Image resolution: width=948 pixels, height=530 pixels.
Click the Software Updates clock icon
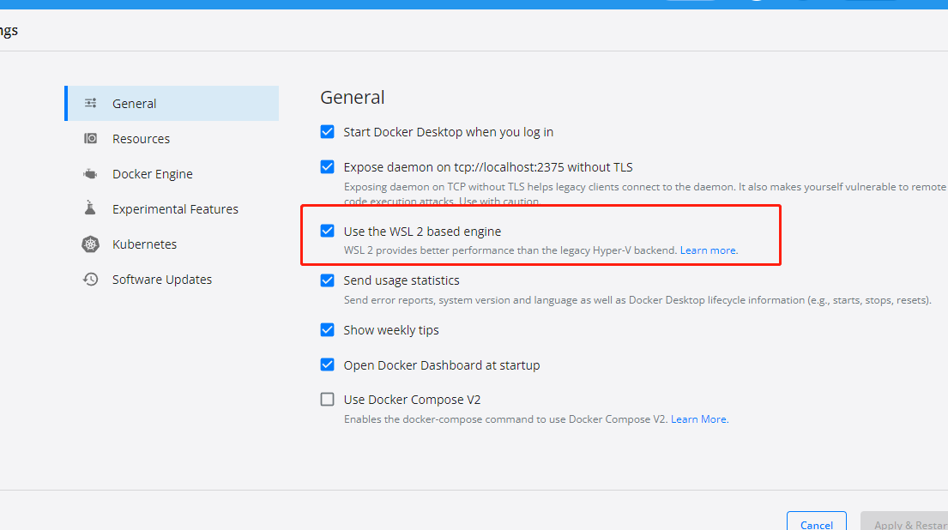90,280
